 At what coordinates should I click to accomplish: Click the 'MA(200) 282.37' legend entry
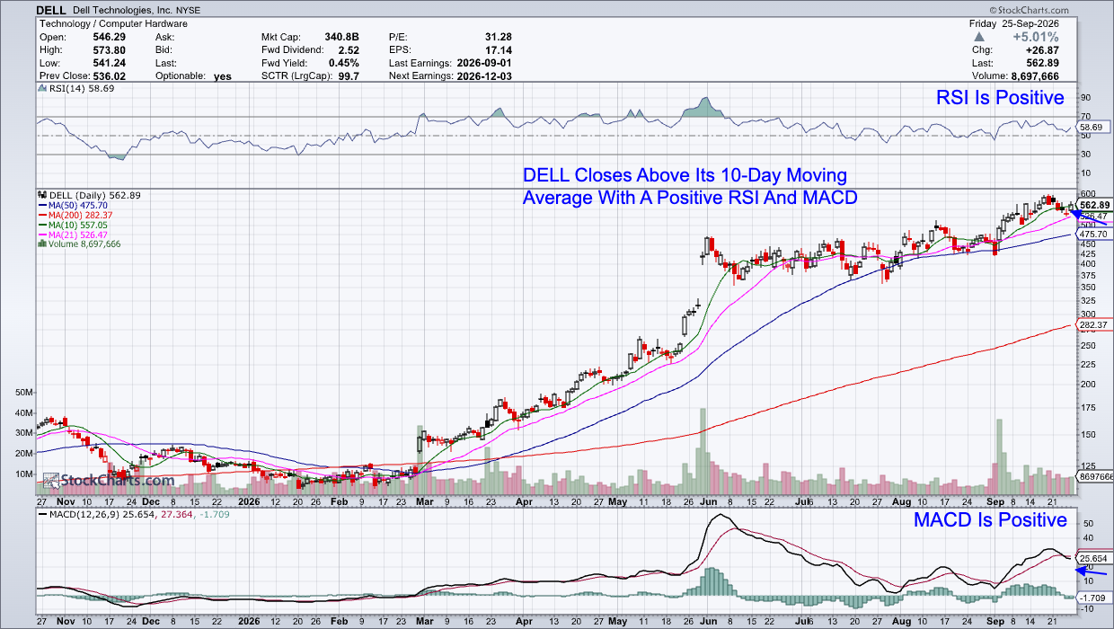coord(81,215)
